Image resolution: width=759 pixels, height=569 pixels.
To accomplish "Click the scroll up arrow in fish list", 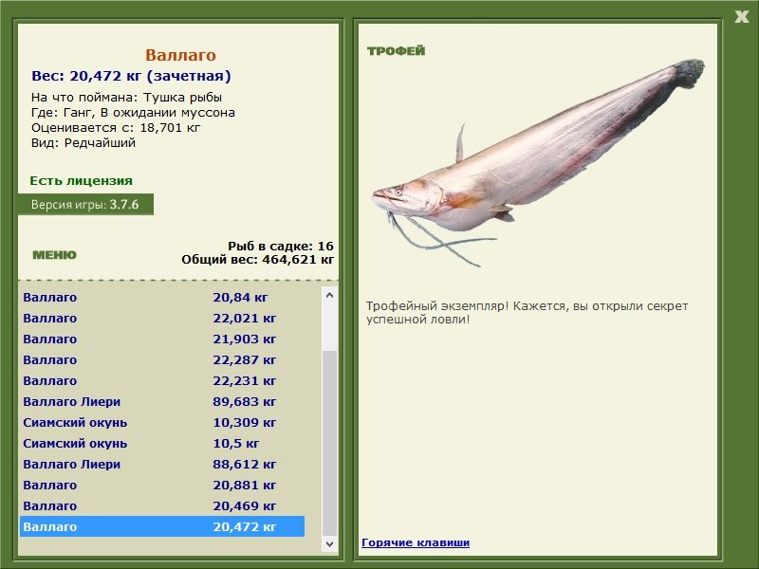I will [329, 295].
